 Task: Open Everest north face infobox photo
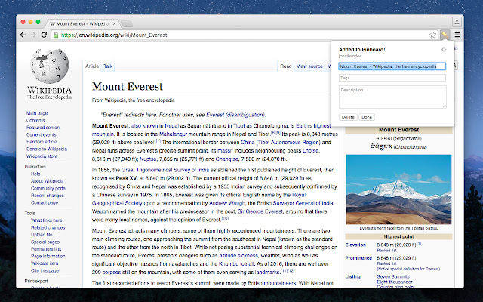pyautogui.click(x=398, y=190)
